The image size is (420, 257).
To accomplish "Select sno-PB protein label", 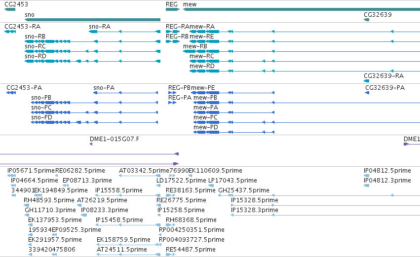I will (x=41, y=98).
